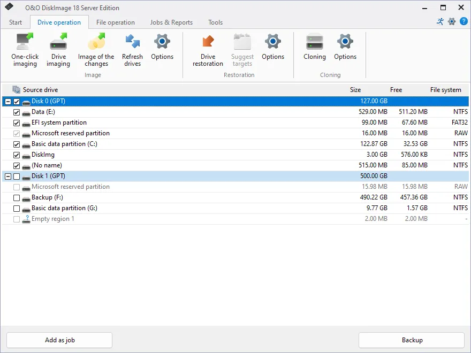Click question-mark icon of Empty region 1
Screen dimensions: 471x353
coord(26,219)
